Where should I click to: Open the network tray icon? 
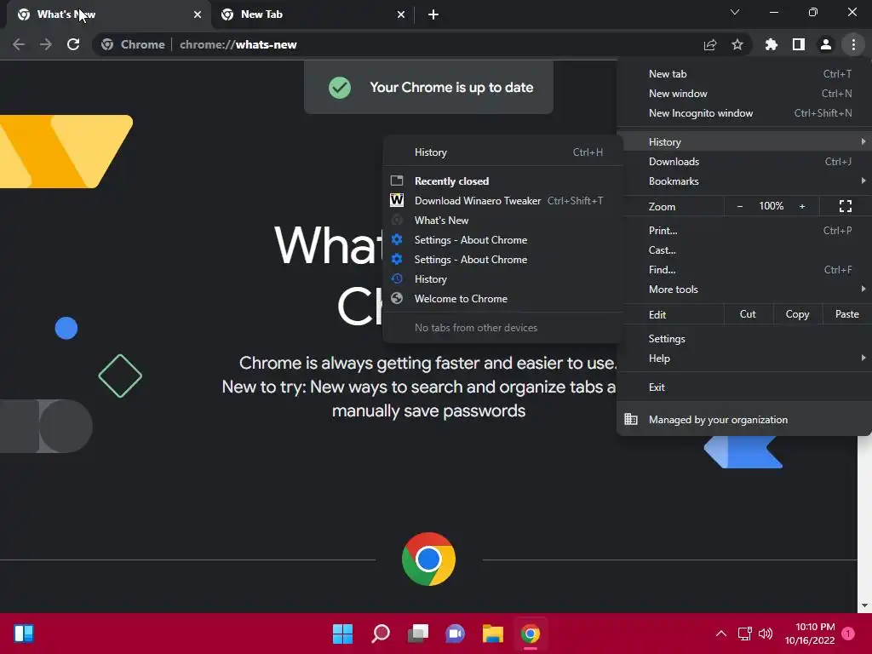pyautogui.click(x=744, y=634)
